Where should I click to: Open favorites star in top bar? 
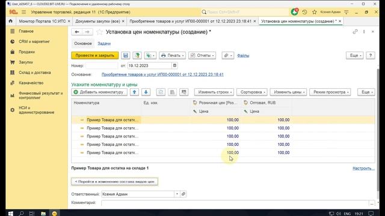pos(314,12)
